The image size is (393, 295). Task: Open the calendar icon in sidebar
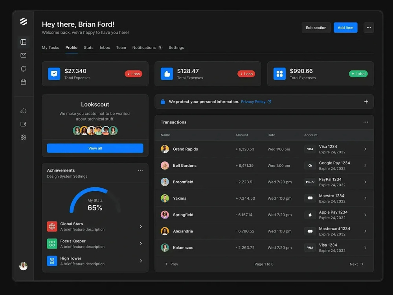[23, 82]
